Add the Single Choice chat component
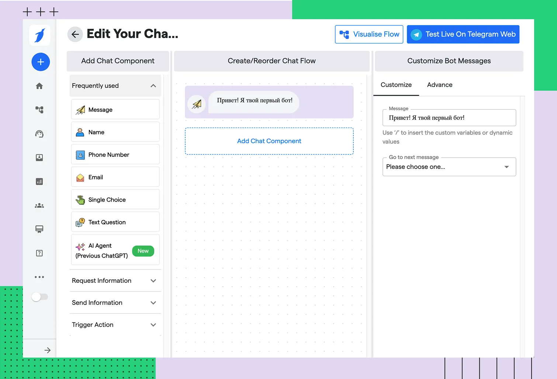This screenshot has height=379, width=557. [x=115, y=200]
